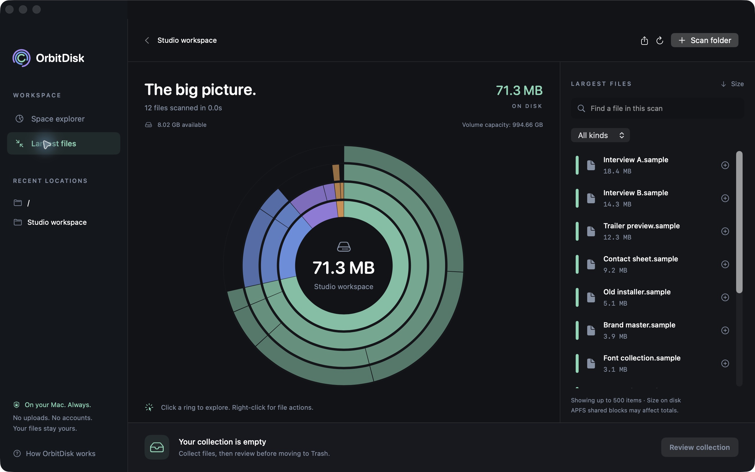755x472 pixels.
Task: Click the largest files list scrollbar
Action: [x=739, y=222]
